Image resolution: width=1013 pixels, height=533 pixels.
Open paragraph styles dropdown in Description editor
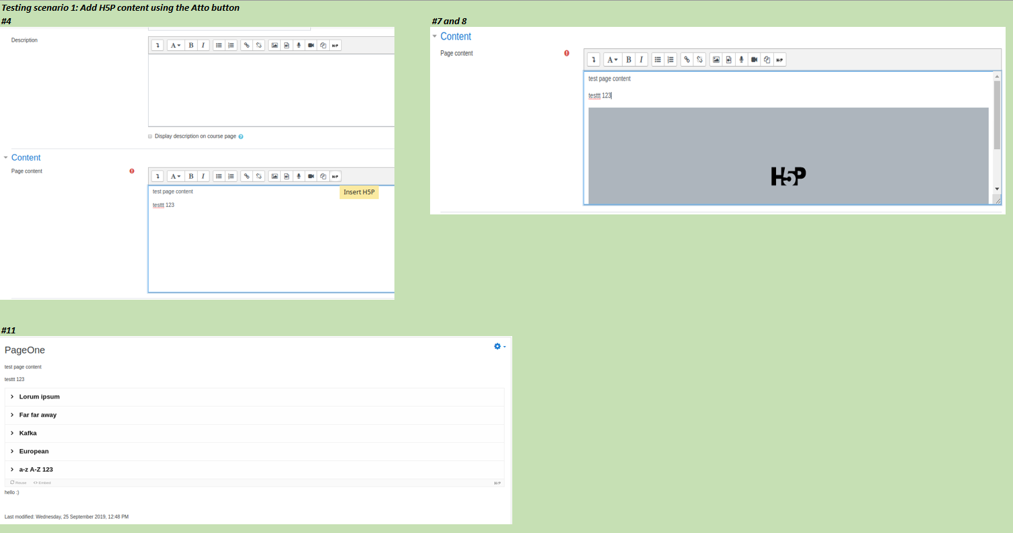tap(176, 45)
